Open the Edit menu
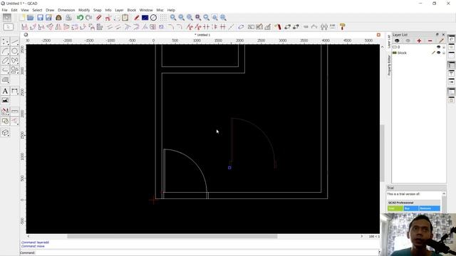The image size is (456, 256). 14,10
